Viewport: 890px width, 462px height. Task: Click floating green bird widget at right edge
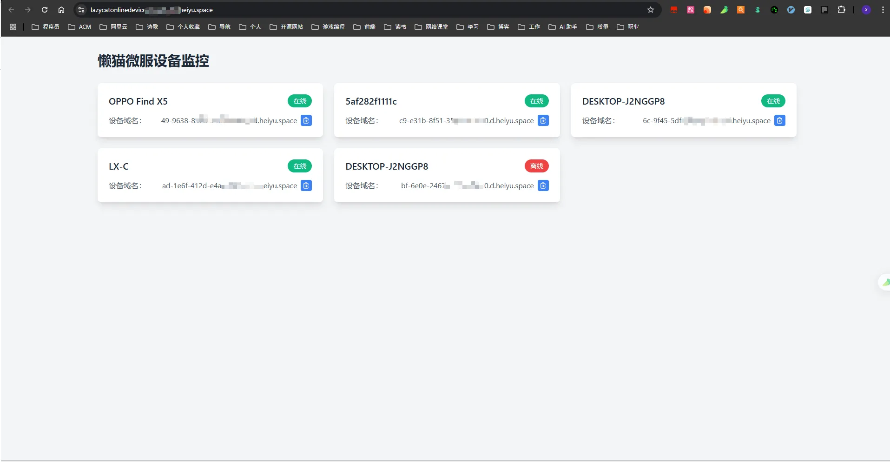coord(885,282)
